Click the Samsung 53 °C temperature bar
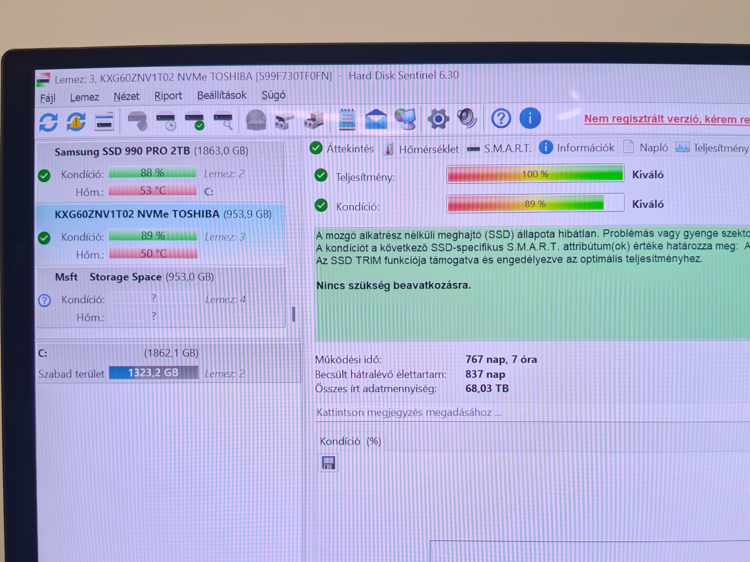 pyautogui.click(x=153, y=190)
